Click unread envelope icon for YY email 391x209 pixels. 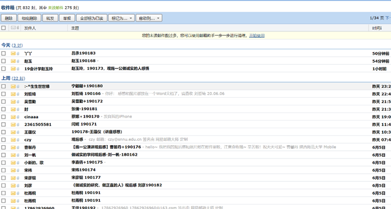(13, 53)
